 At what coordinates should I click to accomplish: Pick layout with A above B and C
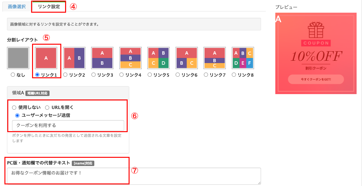pyautogui.click(x=186, y=58)
